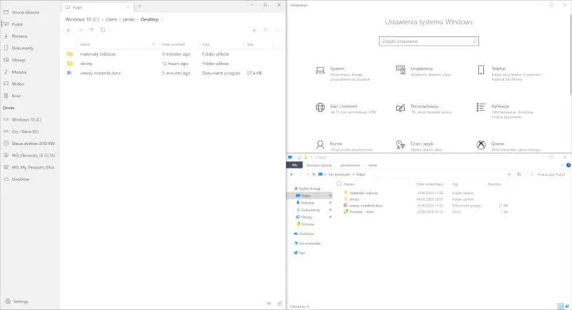Go back in Explorer navigation bar

click(x=292, y=174)
